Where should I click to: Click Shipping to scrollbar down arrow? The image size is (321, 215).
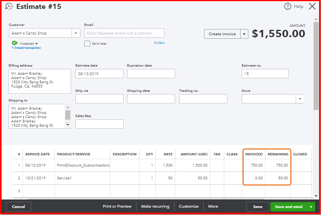point(68,125)
